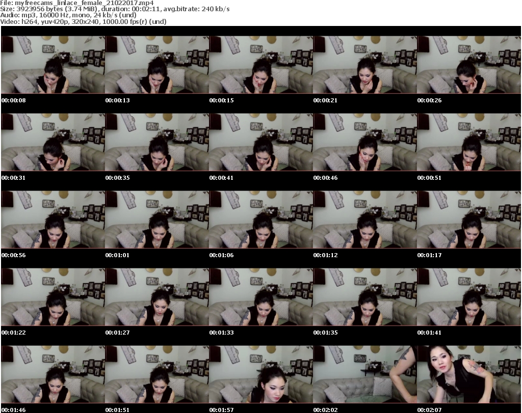Click the Audio mp3 info line
Image resolution: width=522 pixels, height=413 pixels.
[68, 15]
